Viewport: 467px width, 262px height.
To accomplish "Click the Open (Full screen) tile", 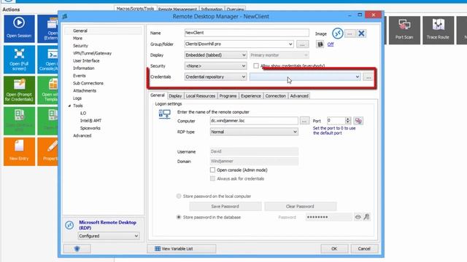I will [x=19, y=60].
